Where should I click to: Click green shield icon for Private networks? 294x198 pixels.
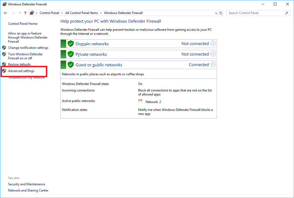pos(70,54)
